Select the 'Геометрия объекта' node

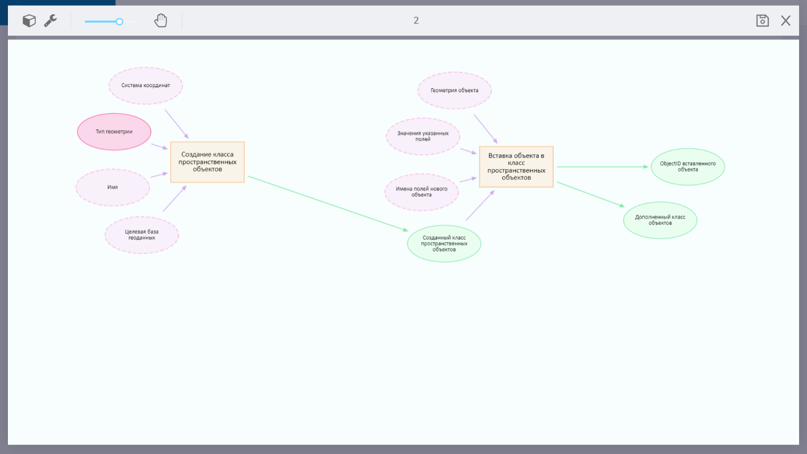455,90
